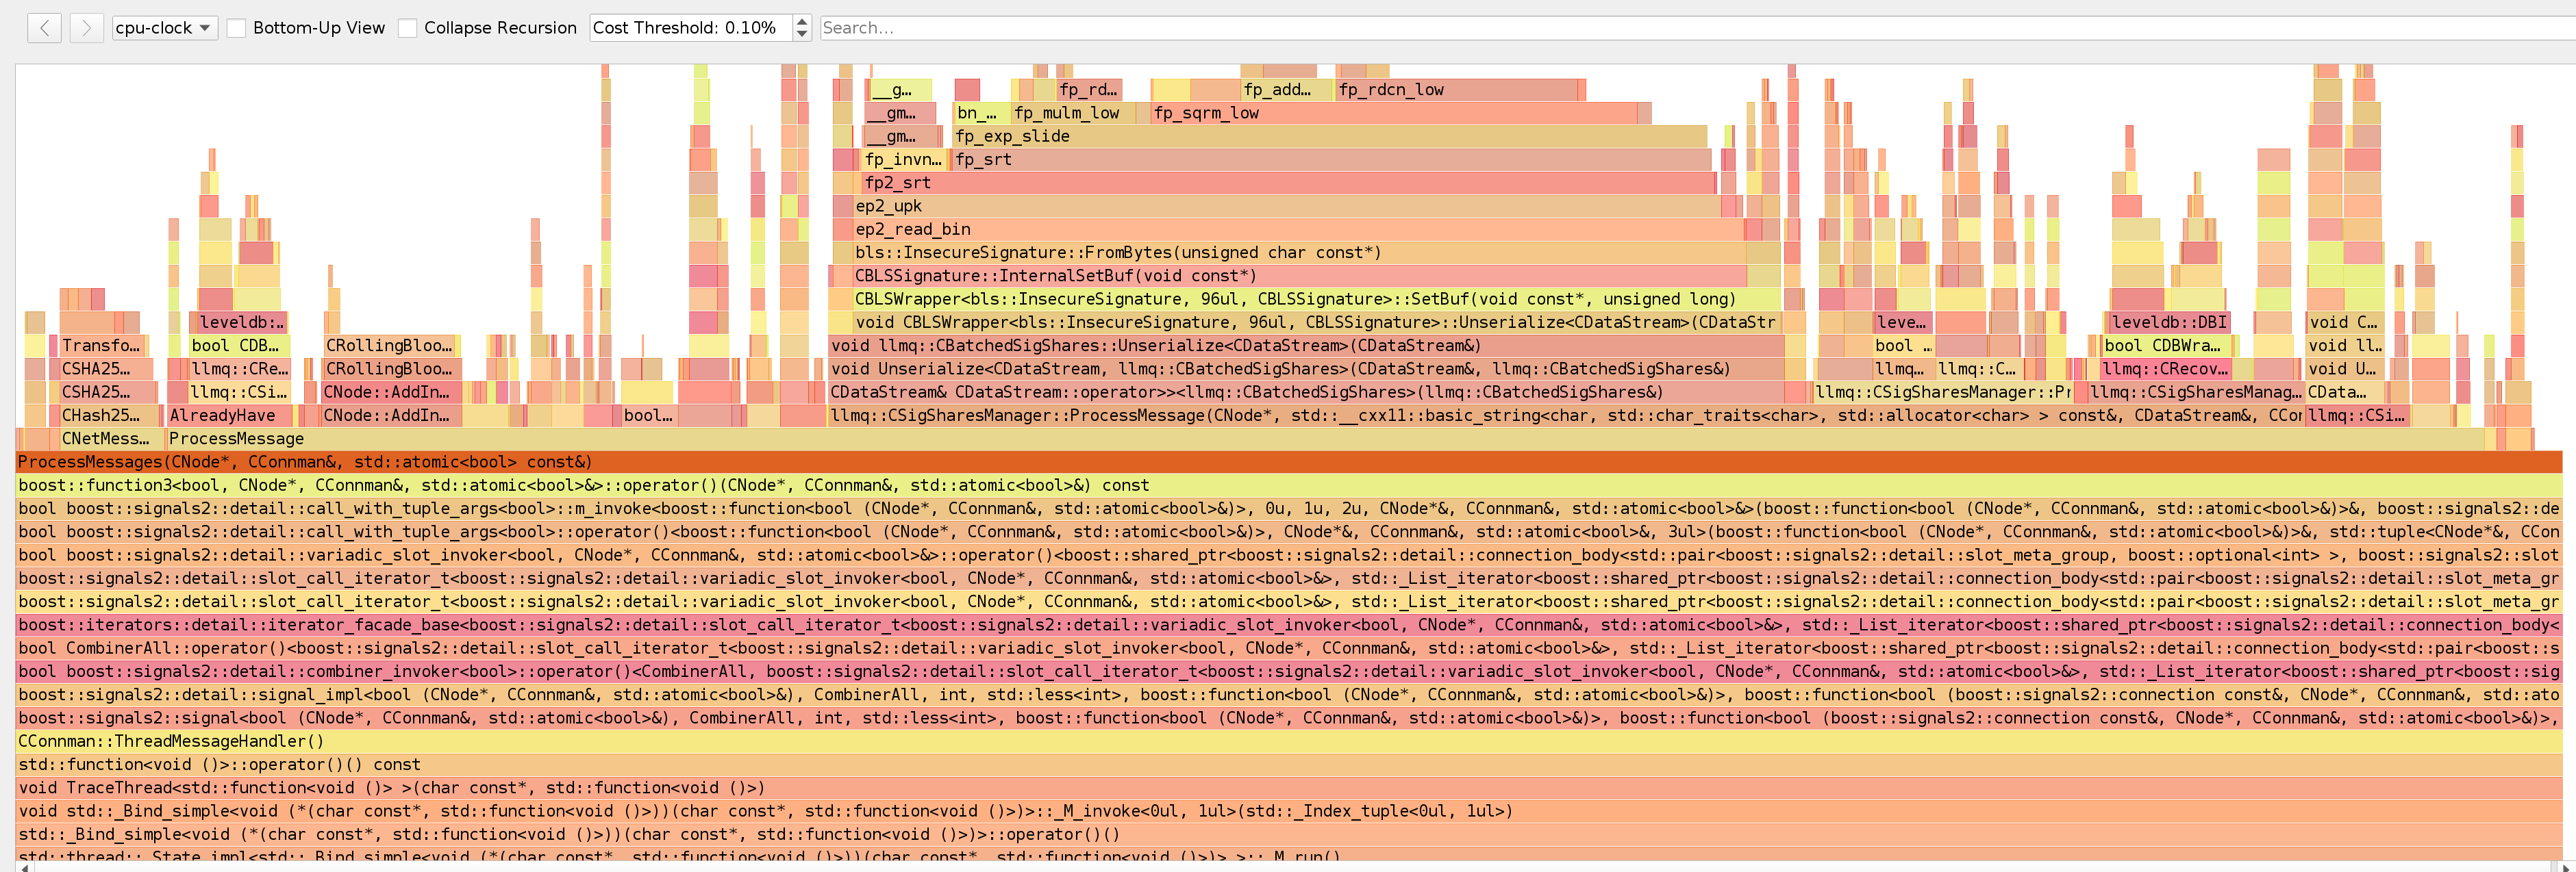Image resolution: width=2576 pixels, height=872 pixels.
Task: Select the iterator_facade_base frame
Action: coord(1289,624)
